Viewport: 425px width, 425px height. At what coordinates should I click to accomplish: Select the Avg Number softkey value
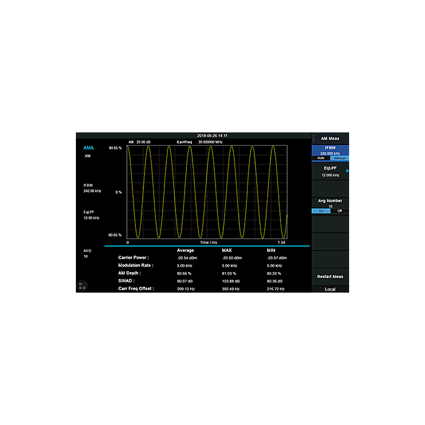coord(330,203)
